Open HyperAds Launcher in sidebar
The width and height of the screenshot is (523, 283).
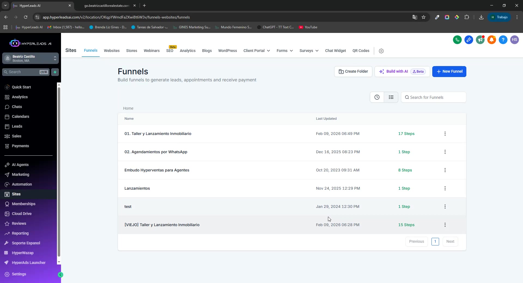coord(28,263)
